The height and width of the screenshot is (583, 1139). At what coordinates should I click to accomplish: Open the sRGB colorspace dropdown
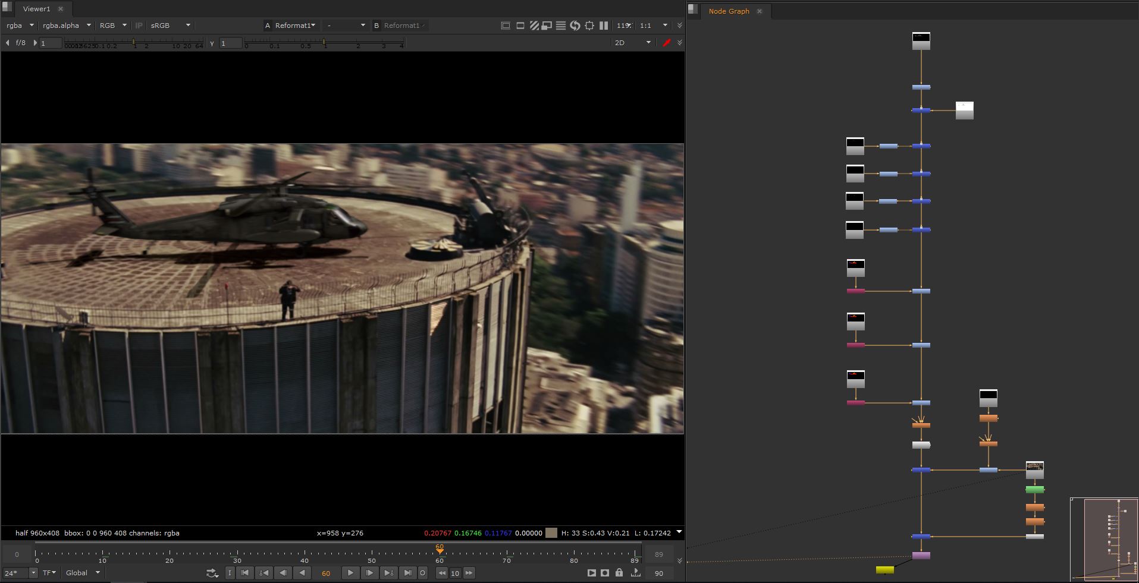[170, 26]
